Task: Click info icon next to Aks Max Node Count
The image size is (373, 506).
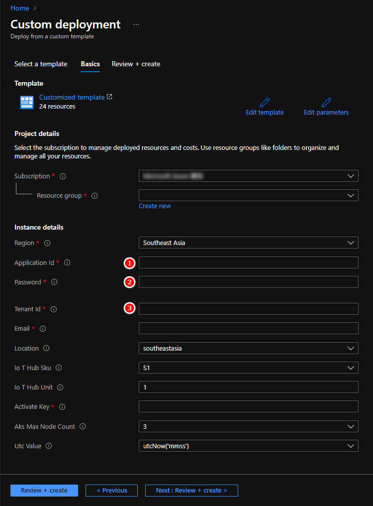Action: pos(83,427)
